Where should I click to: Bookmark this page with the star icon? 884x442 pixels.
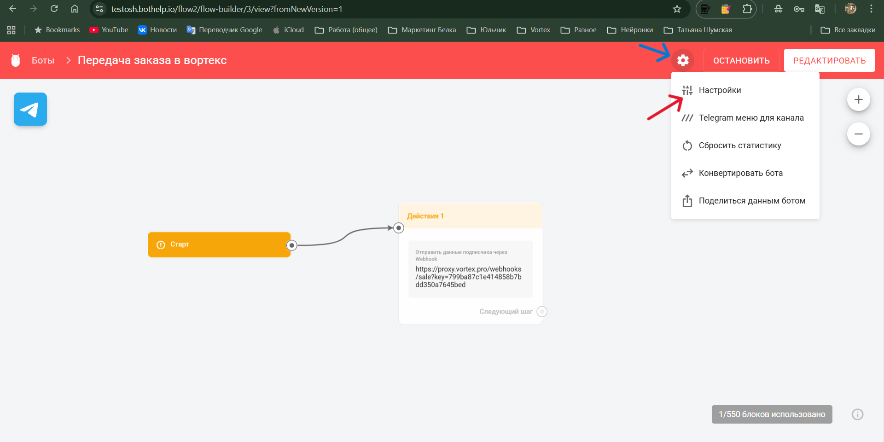point(677,9)
